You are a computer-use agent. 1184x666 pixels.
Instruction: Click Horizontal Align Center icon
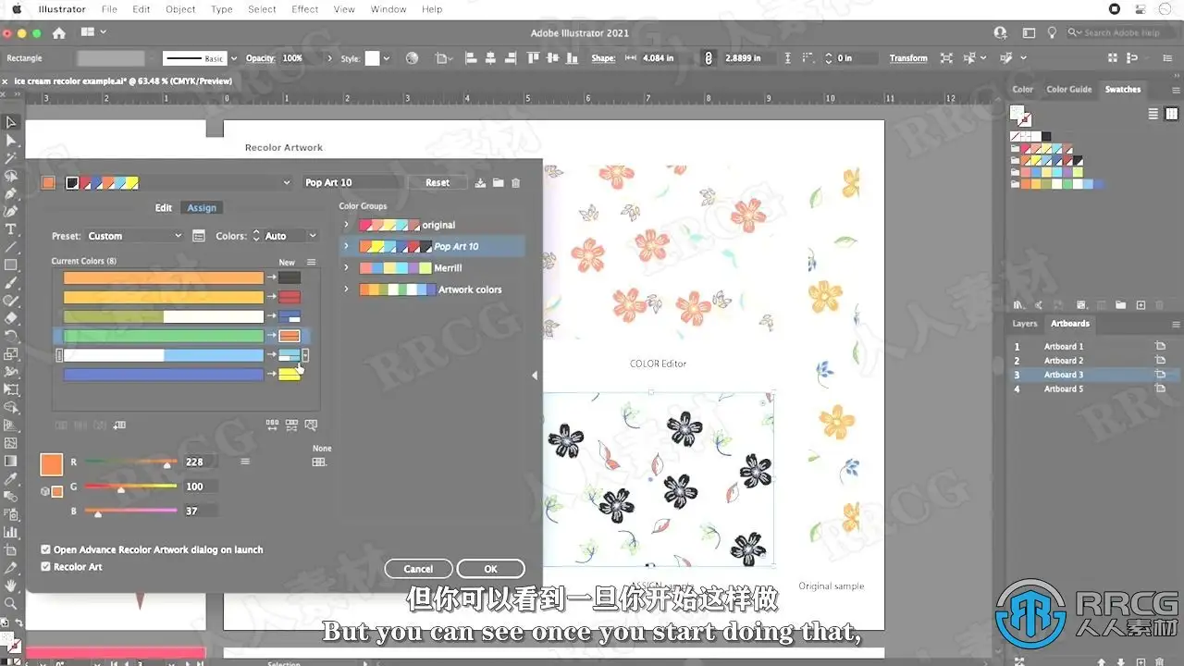pyautogui.click(x=488, y=57)
